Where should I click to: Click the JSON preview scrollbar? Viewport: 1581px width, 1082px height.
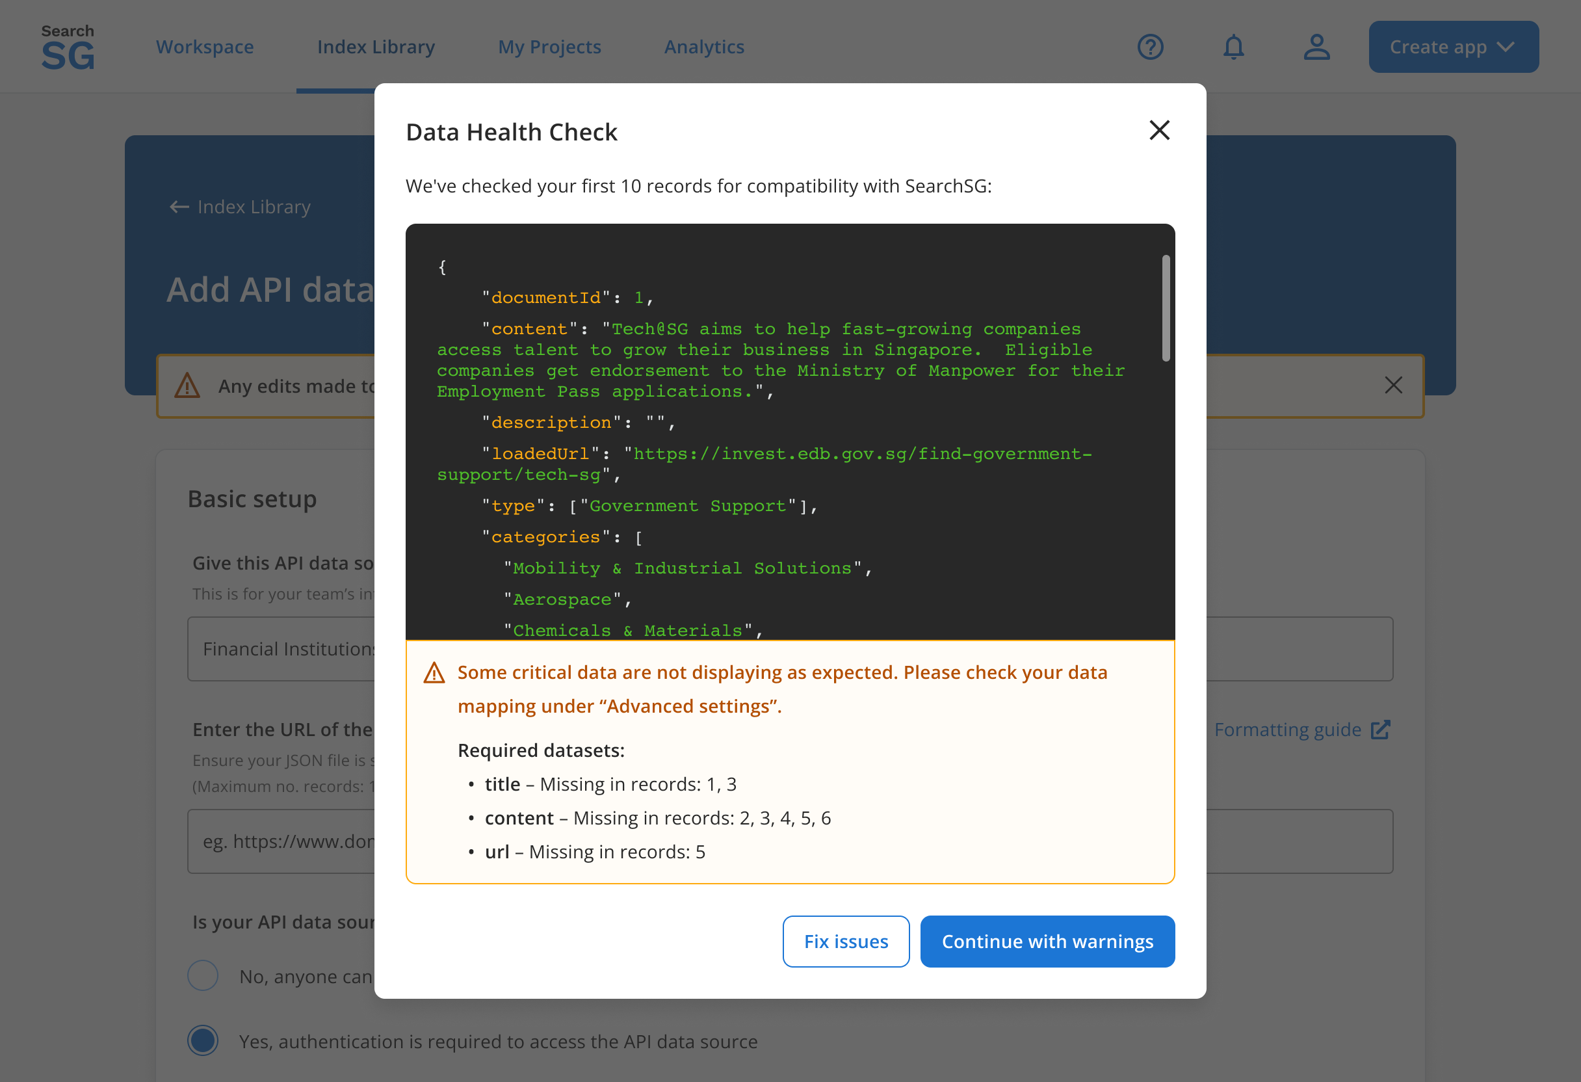tap(1166, 308)
